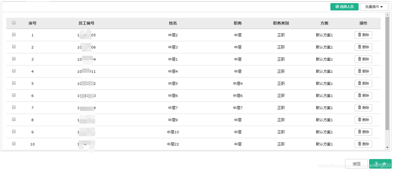This screenshot has width=394, height=171.
Task: Click the 序号 column header
Action: 32,23
